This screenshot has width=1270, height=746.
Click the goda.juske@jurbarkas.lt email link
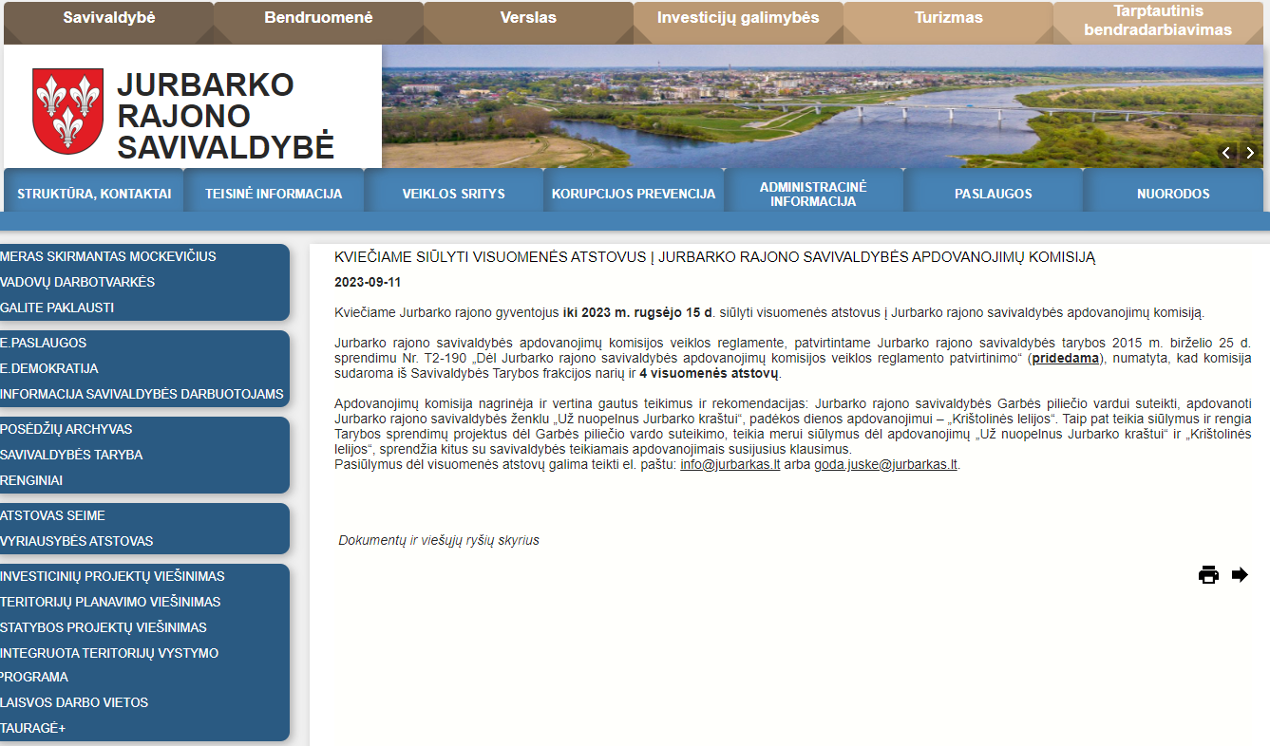coord(885,465)
